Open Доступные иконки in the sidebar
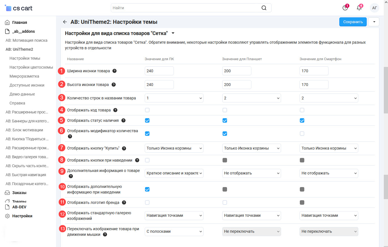The image size is (388, 247). [x=27, y=85]
